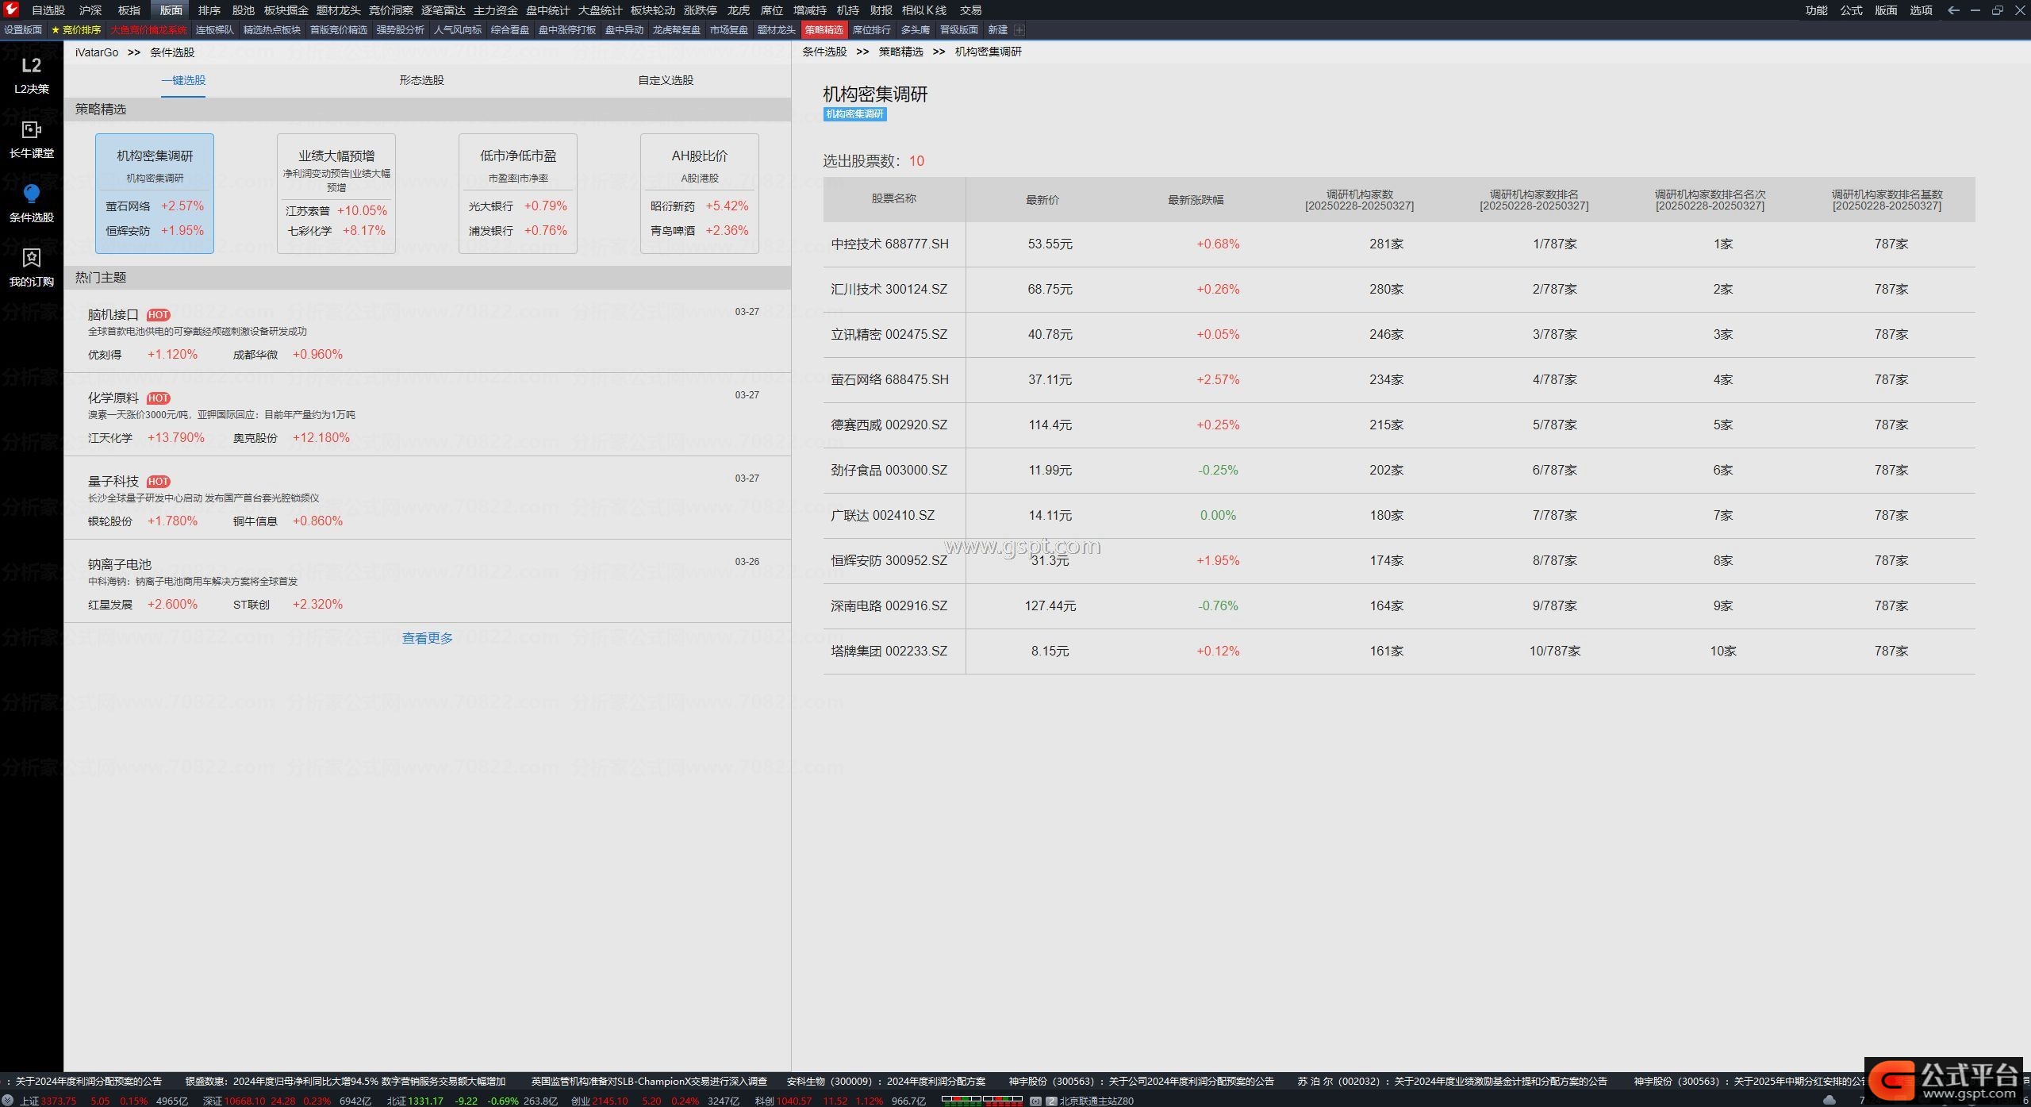Screen dimensions: 2031x1107
Task: Open the 龙虎 menu
Action: tap(739, 10)
